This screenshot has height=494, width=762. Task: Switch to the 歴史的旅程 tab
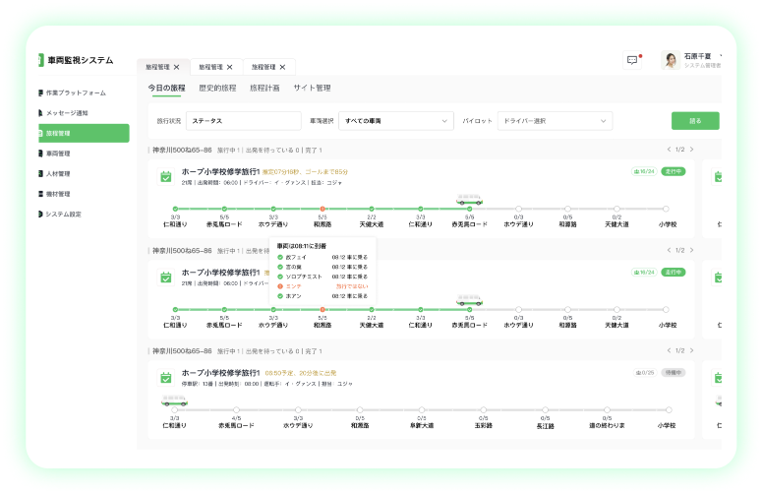217,88
